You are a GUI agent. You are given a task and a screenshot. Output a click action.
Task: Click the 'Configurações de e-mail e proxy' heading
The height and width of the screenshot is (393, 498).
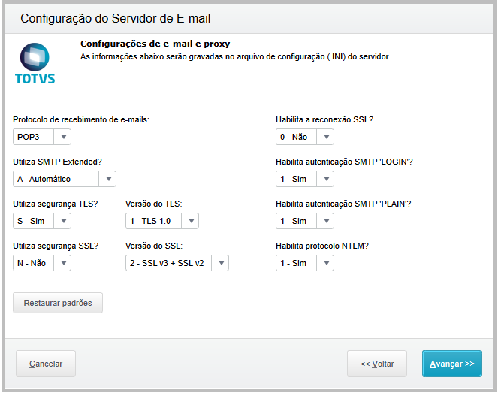(x=155, y=44)
